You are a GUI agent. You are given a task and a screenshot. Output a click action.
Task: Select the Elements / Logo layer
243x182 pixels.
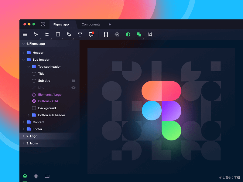[50, 95]
